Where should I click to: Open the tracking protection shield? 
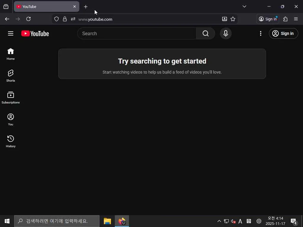[57, 19]
